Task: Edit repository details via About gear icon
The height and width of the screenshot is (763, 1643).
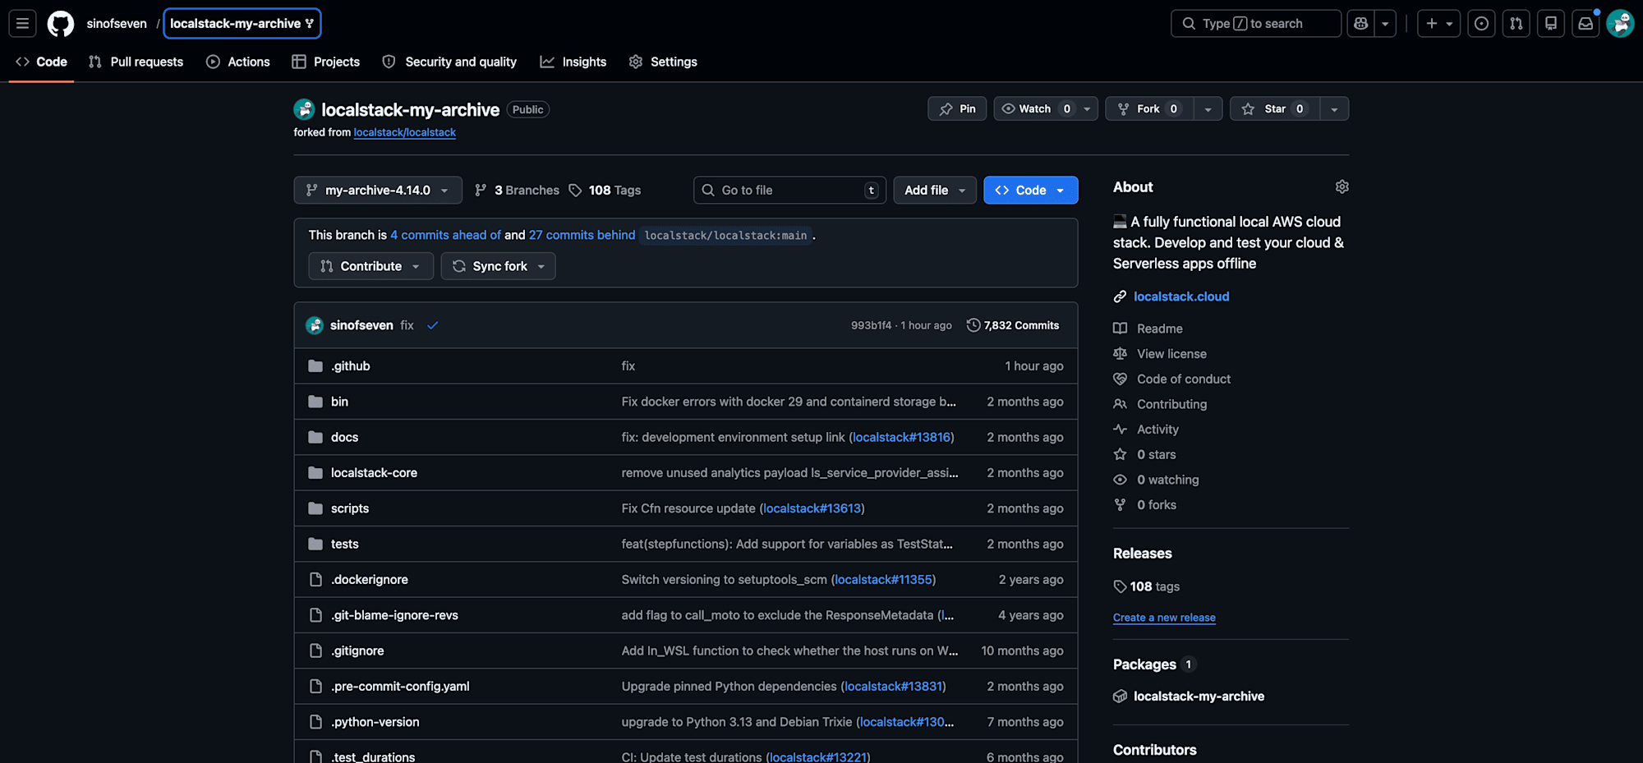Action: [1342, 187]
